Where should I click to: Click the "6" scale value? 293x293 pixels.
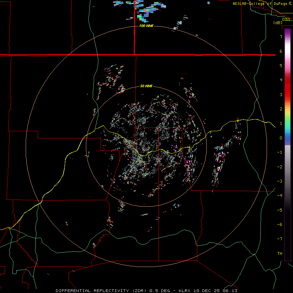281,51
